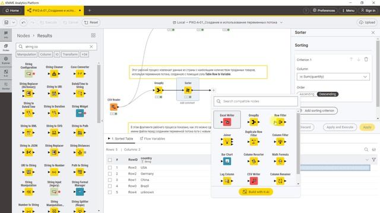Open the Column dropdown showing Sum(quantity)
This screenshot has height=213, width=380.
(x=333, y=76)
